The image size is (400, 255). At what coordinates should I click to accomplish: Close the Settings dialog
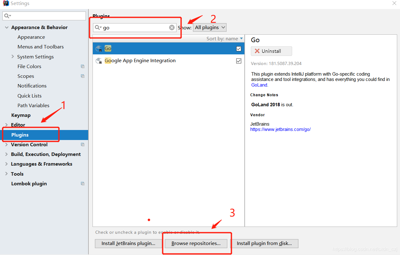[394, 3]
